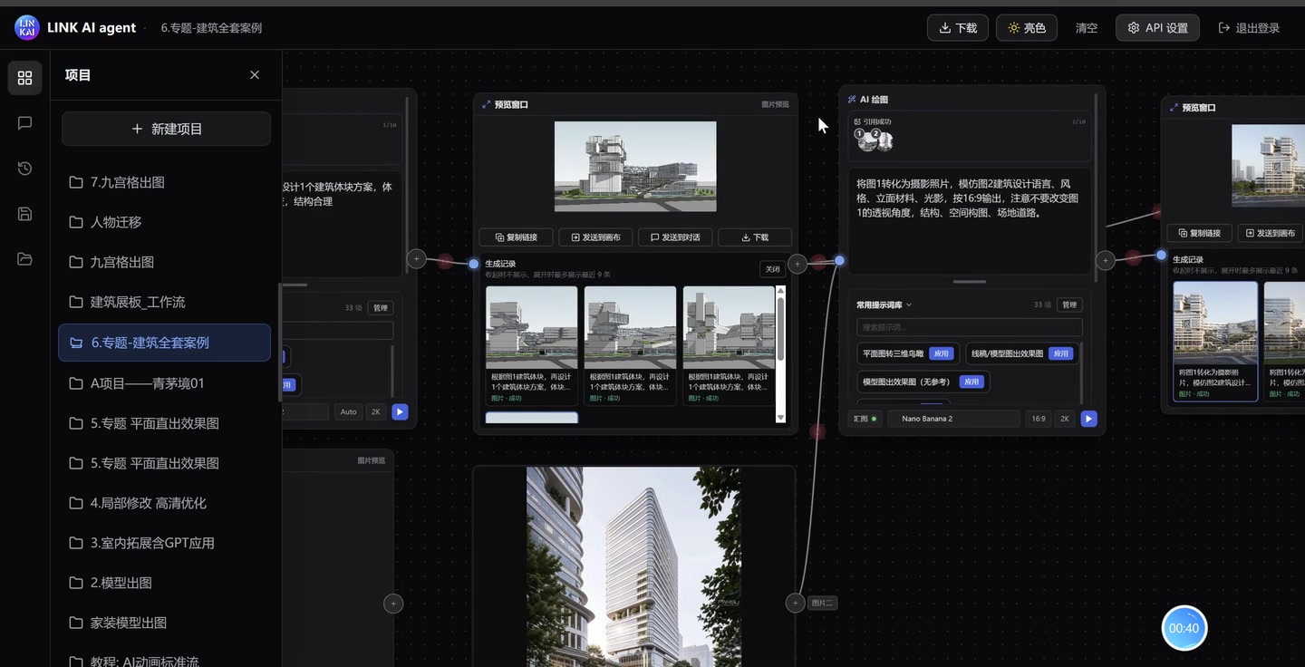The width and height of the screenshot is (1305, 667).
Task: Close the 项目 panel with the X
Action: point(255,75)
